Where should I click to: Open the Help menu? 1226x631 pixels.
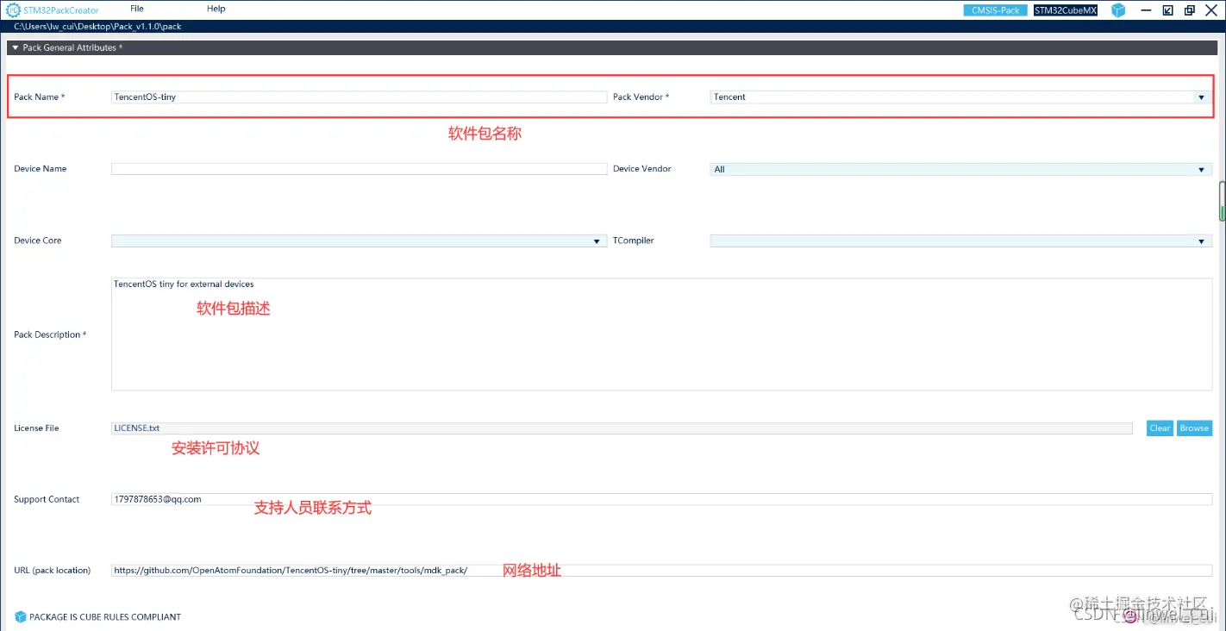pyautogui.click(x=216, y=9)
